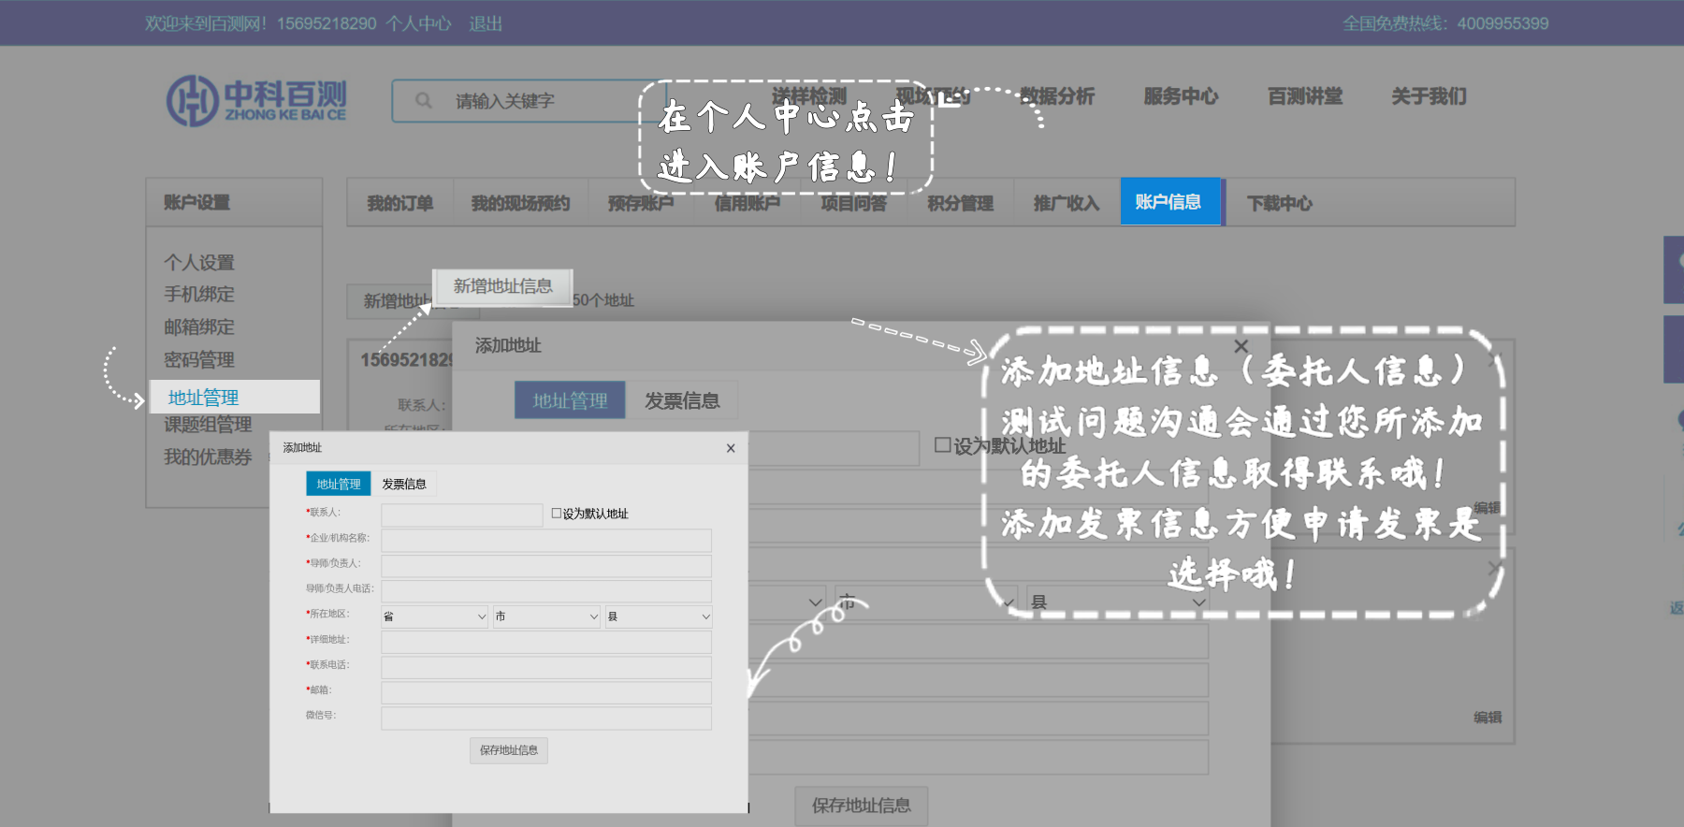This screenshot has width=1684, height=827.
Task: Open 个人中心 link in top bar
Action: click(x=418, y=23)
